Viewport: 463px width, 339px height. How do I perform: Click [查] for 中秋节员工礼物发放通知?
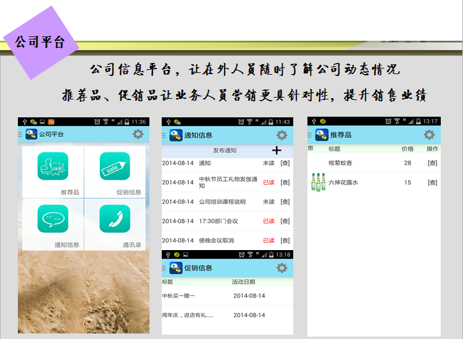point(285,183)
